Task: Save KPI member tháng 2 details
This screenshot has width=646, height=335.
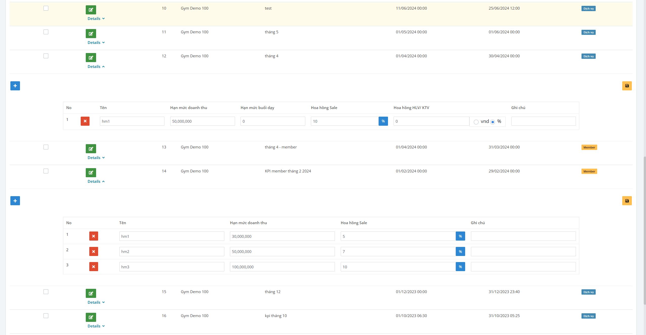Action: [627, 201]
